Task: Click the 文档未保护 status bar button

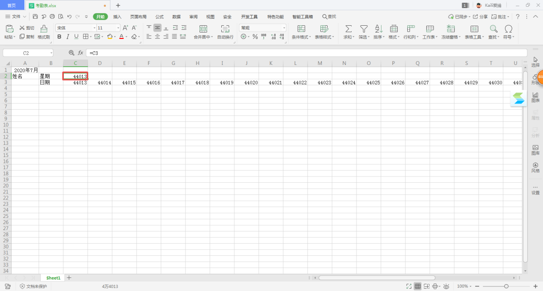Action: point(33,286)
